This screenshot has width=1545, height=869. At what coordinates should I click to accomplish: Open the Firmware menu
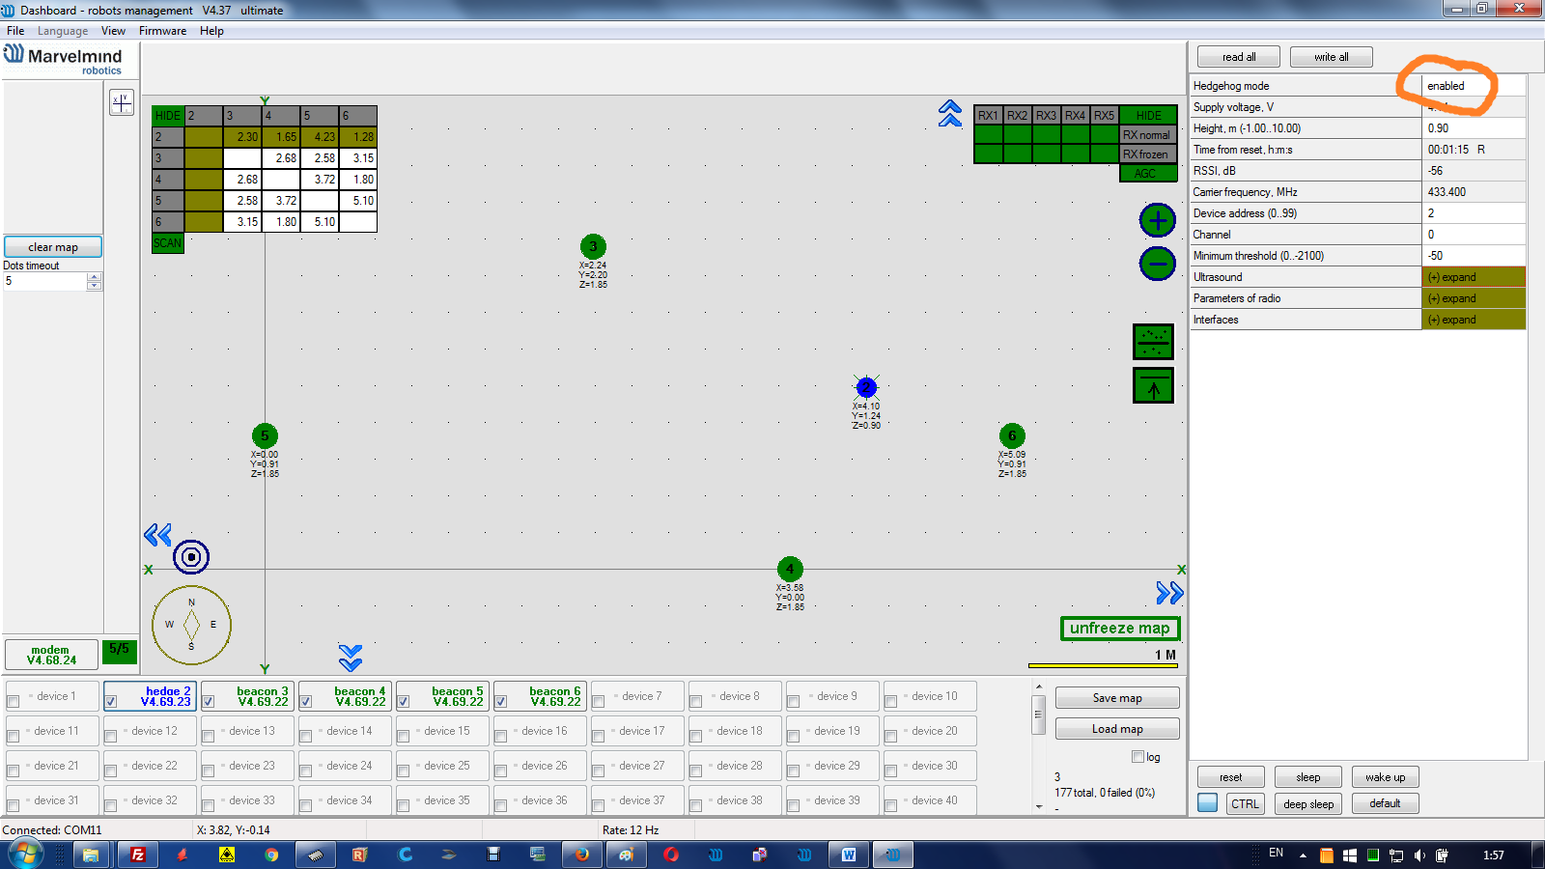pos(162,31)
